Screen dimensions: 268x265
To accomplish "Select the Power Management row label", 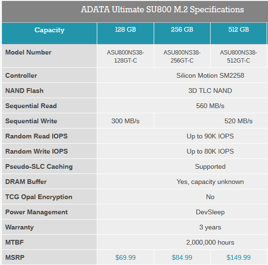I will pyautogui.click(x=37, y=212).
